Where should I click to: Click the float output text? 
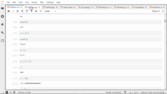pos(23,44)
